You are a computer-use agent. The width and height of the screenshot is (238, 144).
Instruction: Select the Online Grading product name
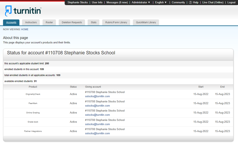tap(33, 113)
